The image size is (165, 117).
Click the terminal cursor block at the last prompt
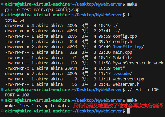click(128, 111)
